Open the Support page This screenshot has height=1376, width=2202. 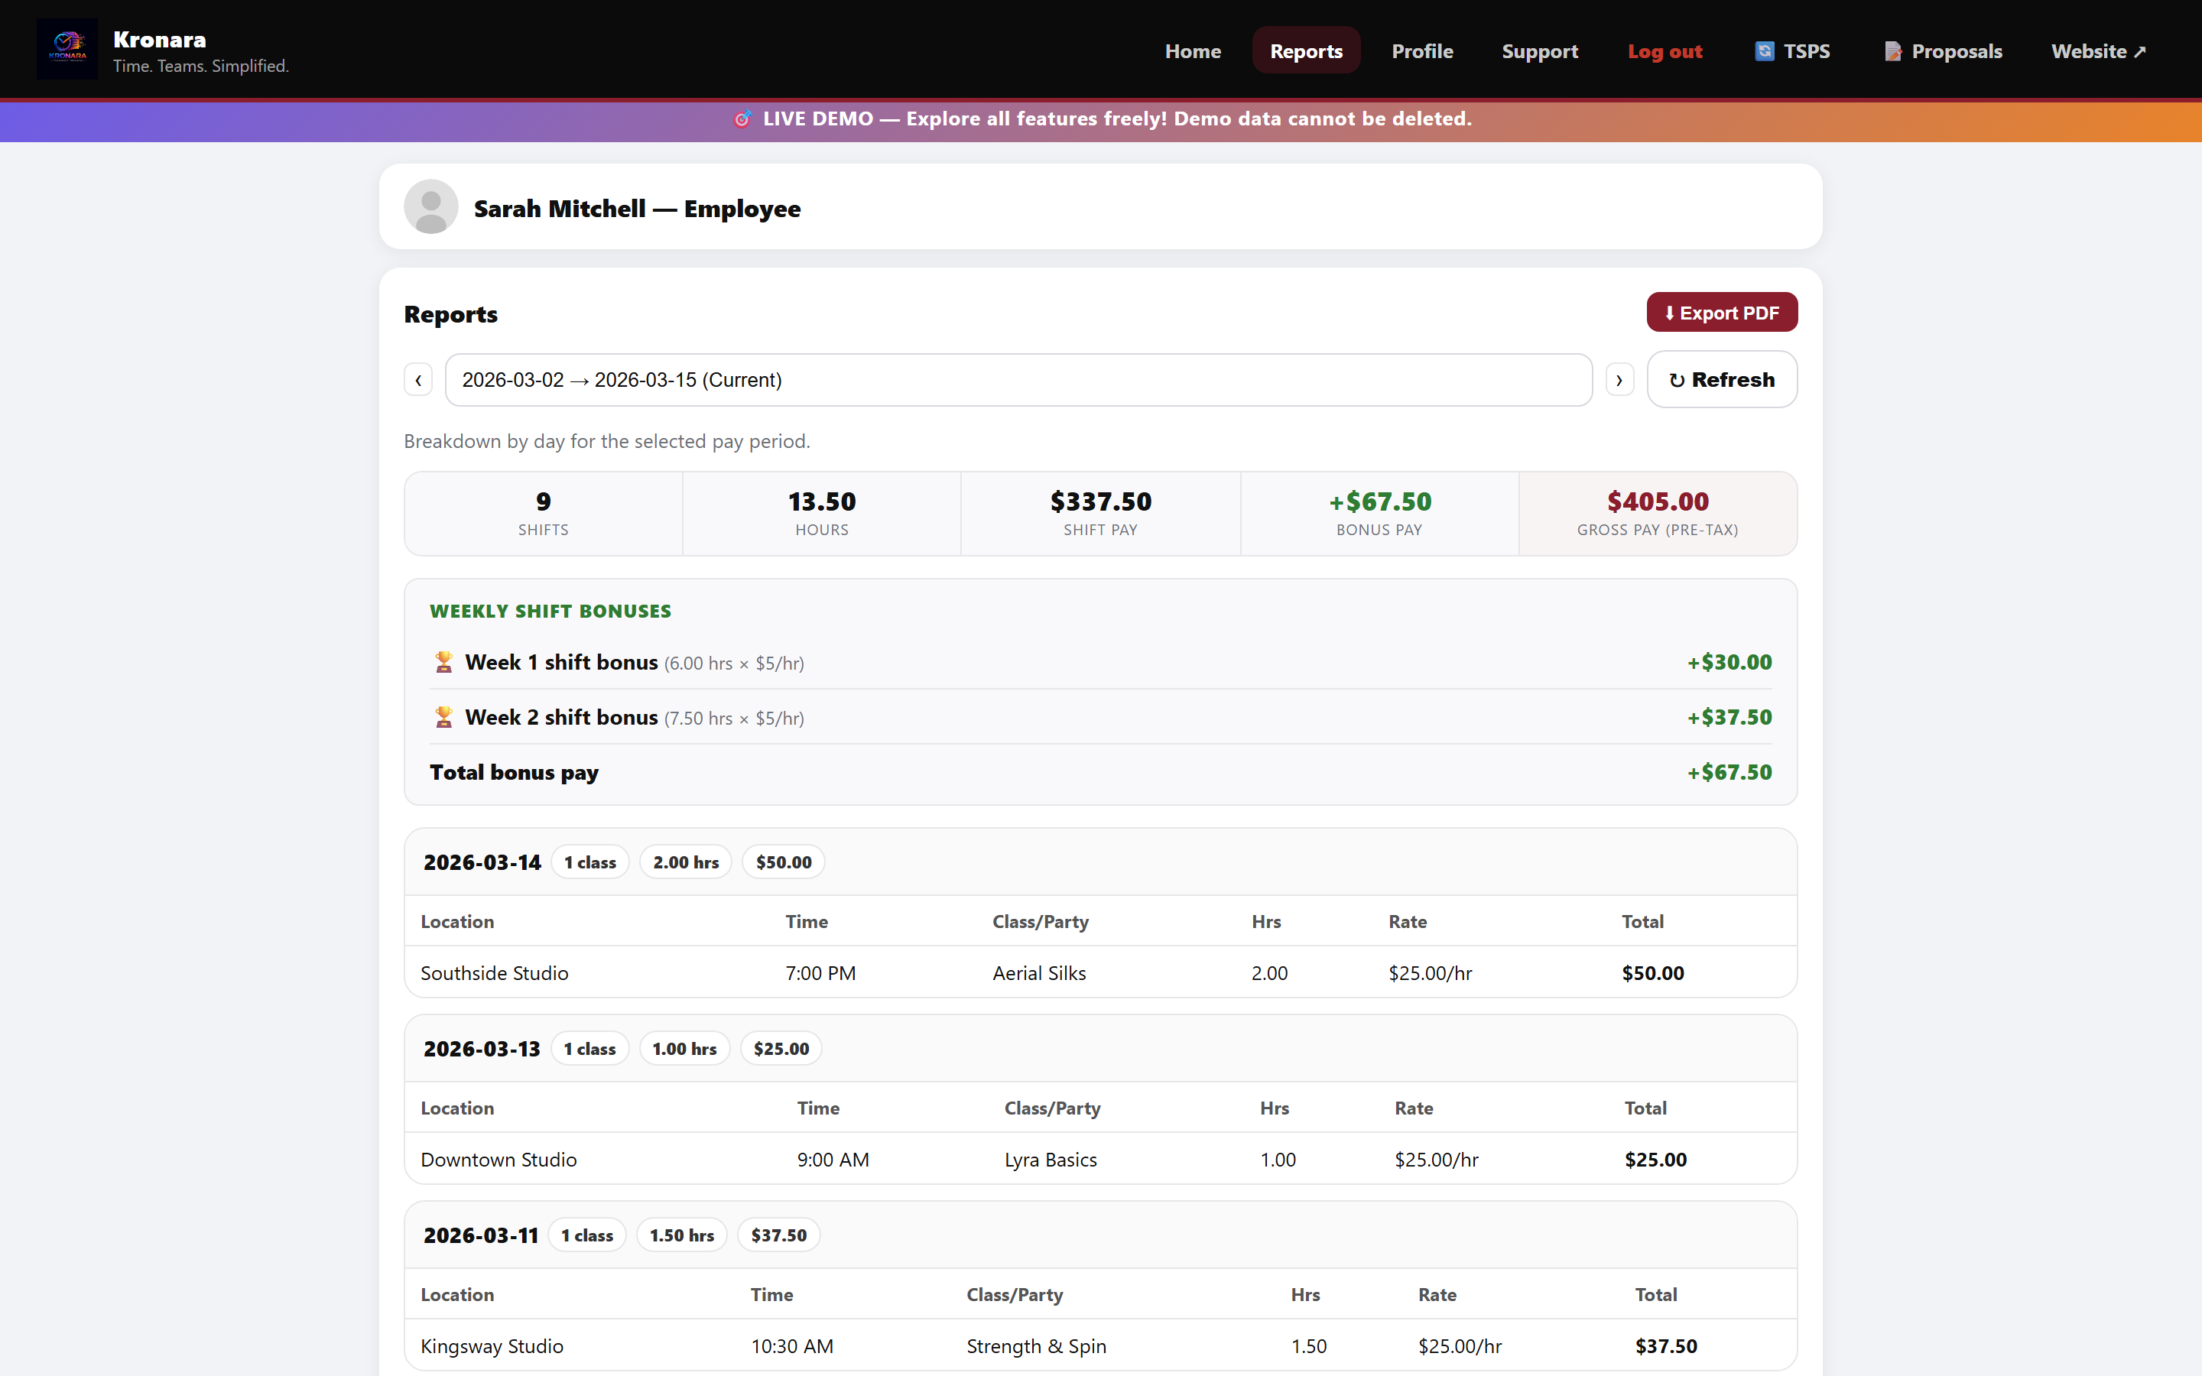point(1540,51)
